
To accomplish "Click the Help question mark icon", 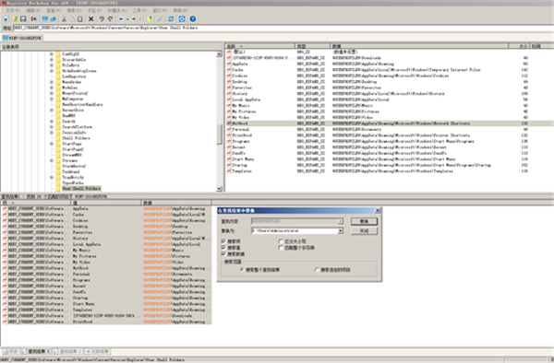I will click(193, 19).
